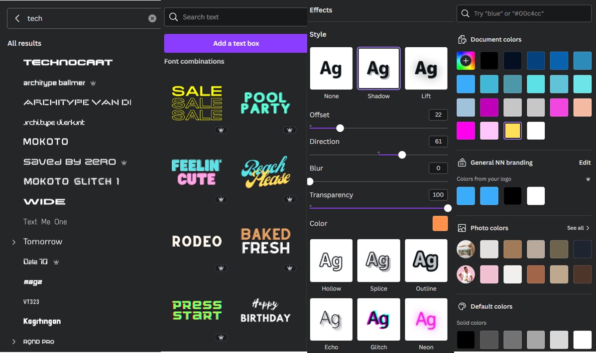The image size is (596, 353).
Task: Click the Add a text box button
Action: click(236, 43)
